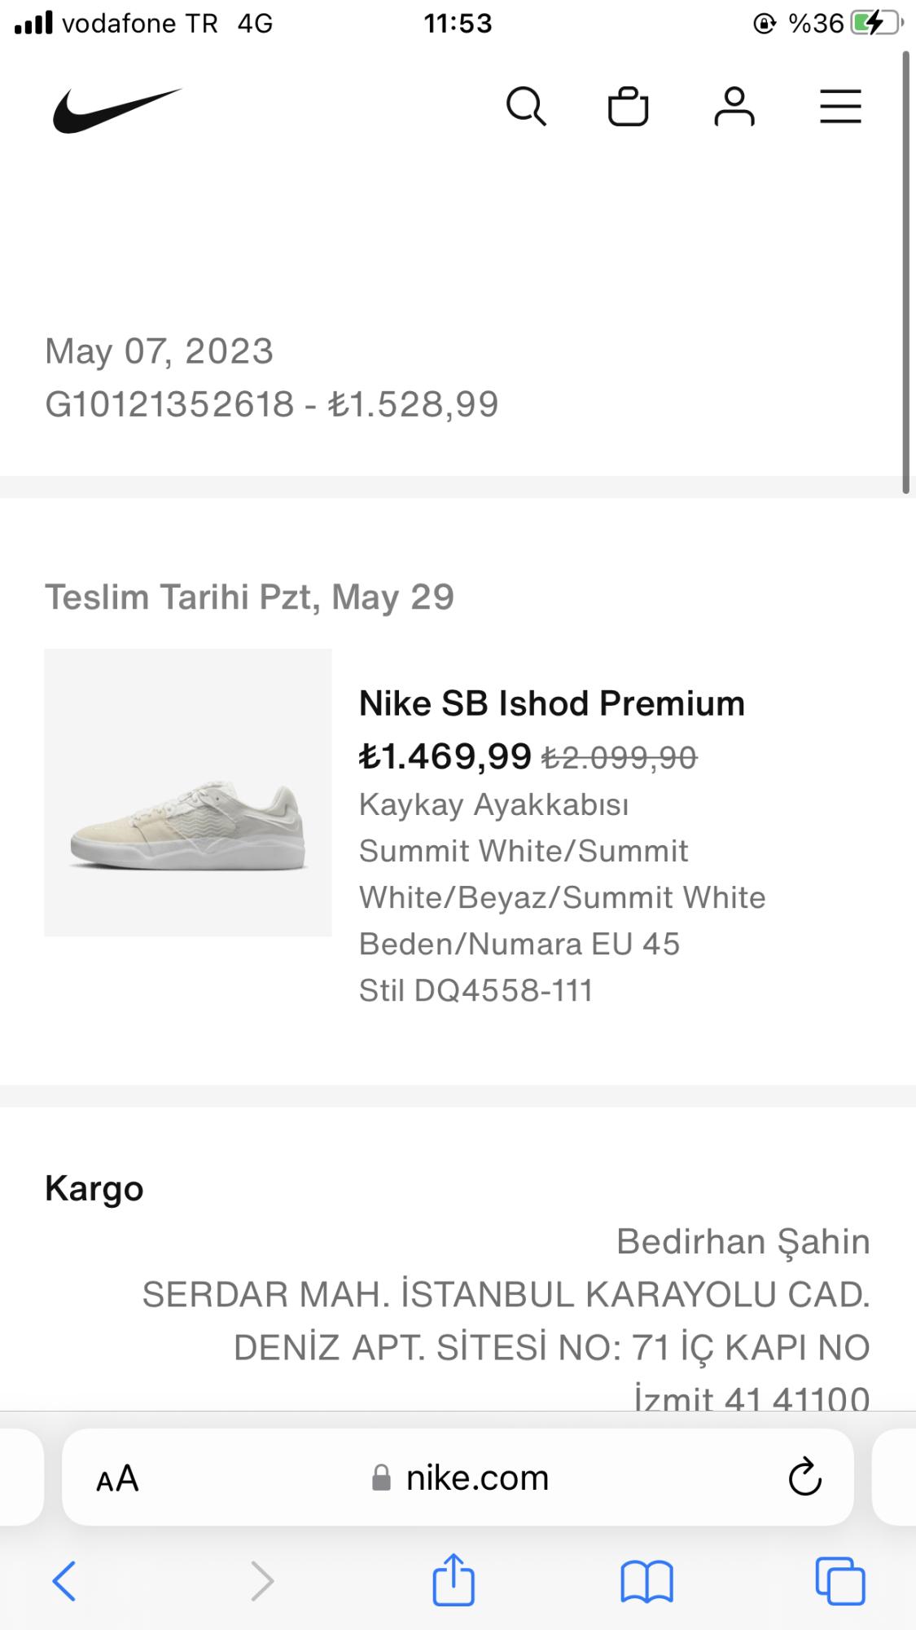
Task: Tap the battery indicator in status bar
Action: (x=875, y=24)
